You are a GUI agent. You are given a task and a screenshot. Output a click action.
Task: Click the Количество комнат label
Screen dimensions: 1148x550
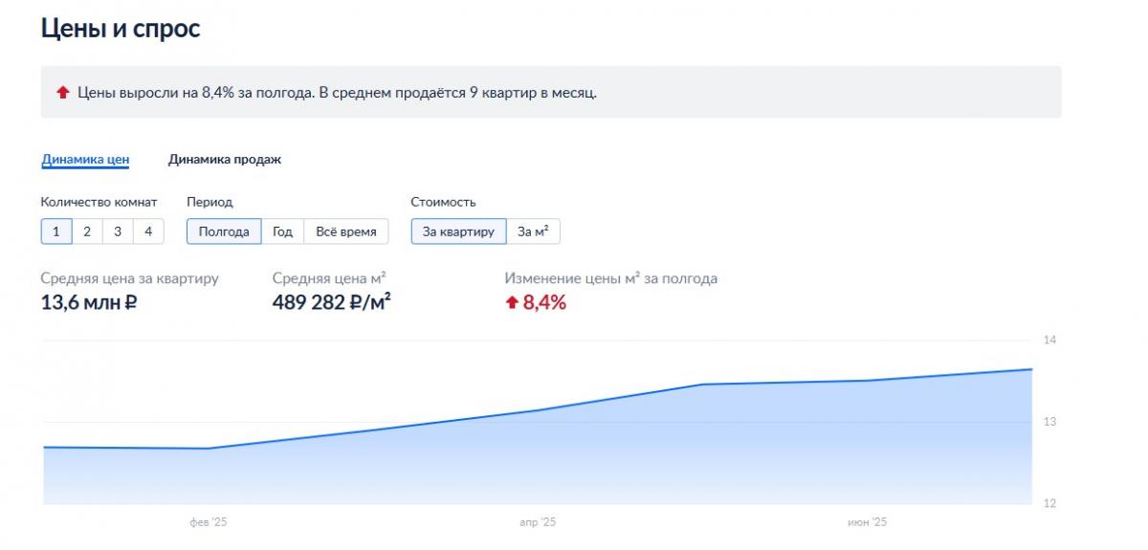99,202
